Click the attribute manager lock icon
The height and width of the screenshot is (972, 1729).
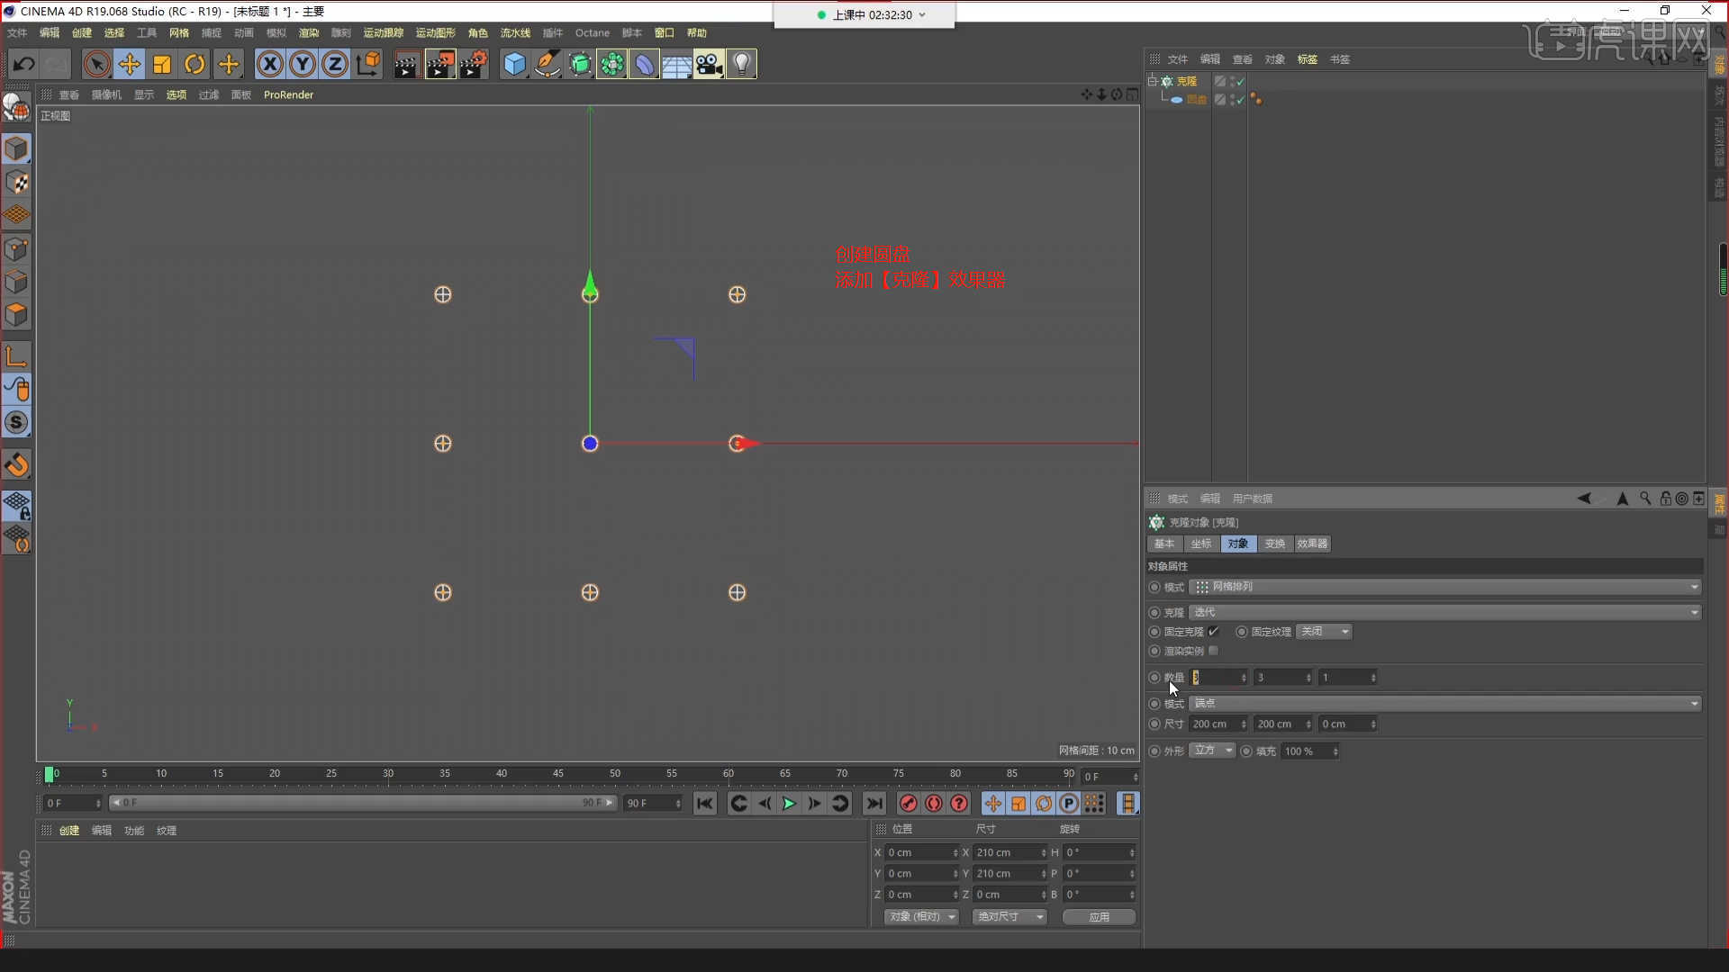coord(1665,498)
